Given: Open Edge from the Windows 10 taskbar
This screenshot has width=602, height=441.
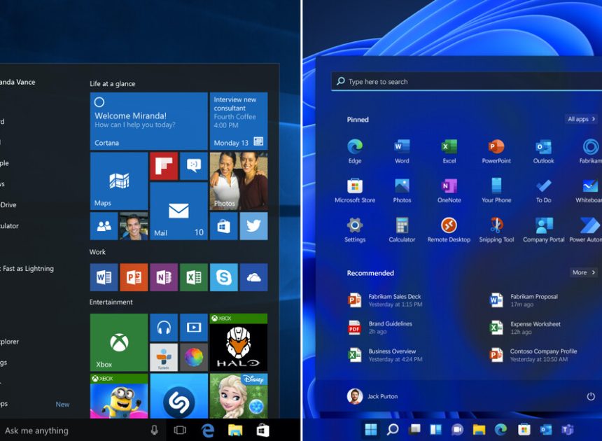Looking at the screenshot, I should 208,430.
